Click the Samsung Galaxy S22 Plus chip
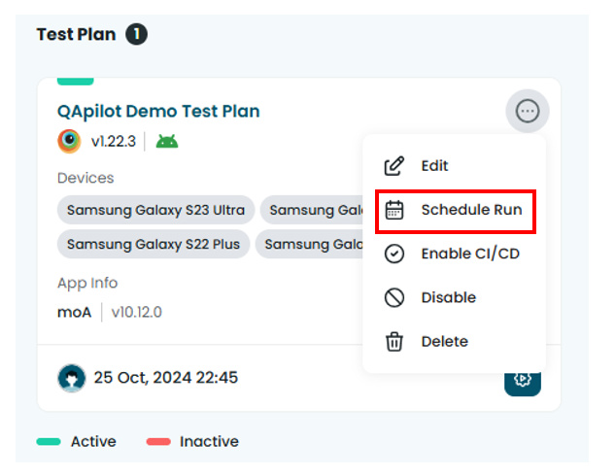This screenshot has height=475, width=615. [154, 244]
